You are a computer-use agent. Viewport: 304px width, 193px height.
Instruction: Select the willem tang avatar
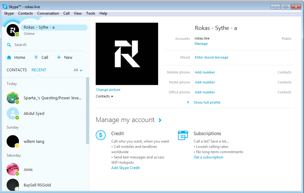12,141
